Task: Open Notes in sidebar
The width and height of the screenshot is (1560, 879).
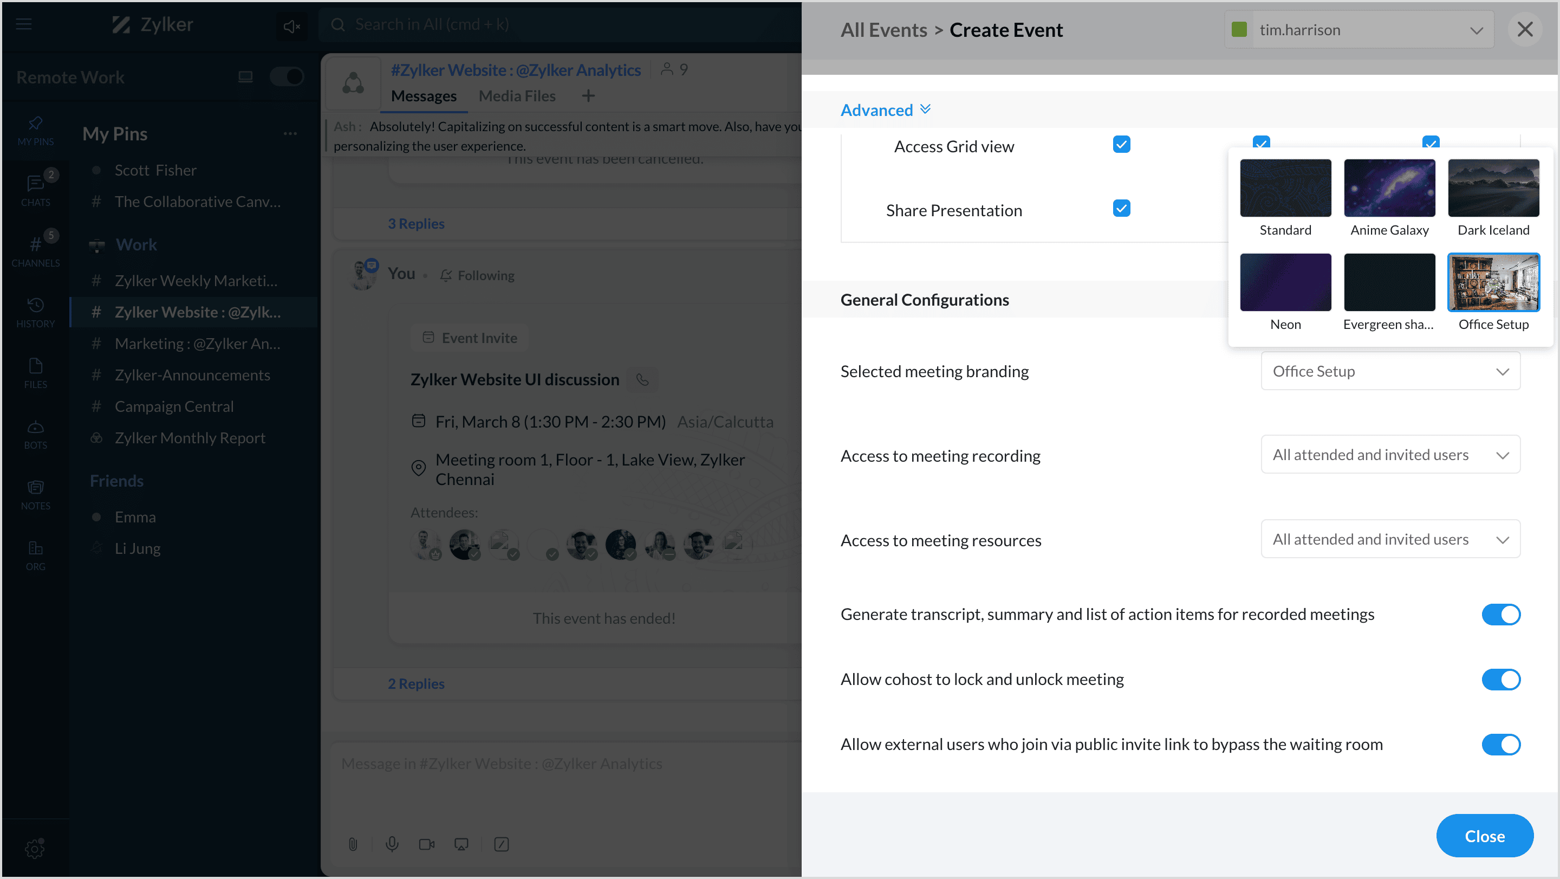Action: point(36,494)
